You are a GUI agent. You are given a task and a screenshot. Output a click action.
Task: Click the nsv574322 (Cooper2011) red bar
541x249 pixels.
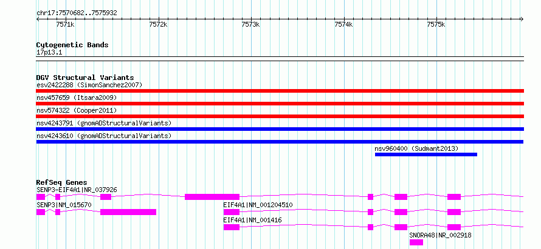pos(280,116)
